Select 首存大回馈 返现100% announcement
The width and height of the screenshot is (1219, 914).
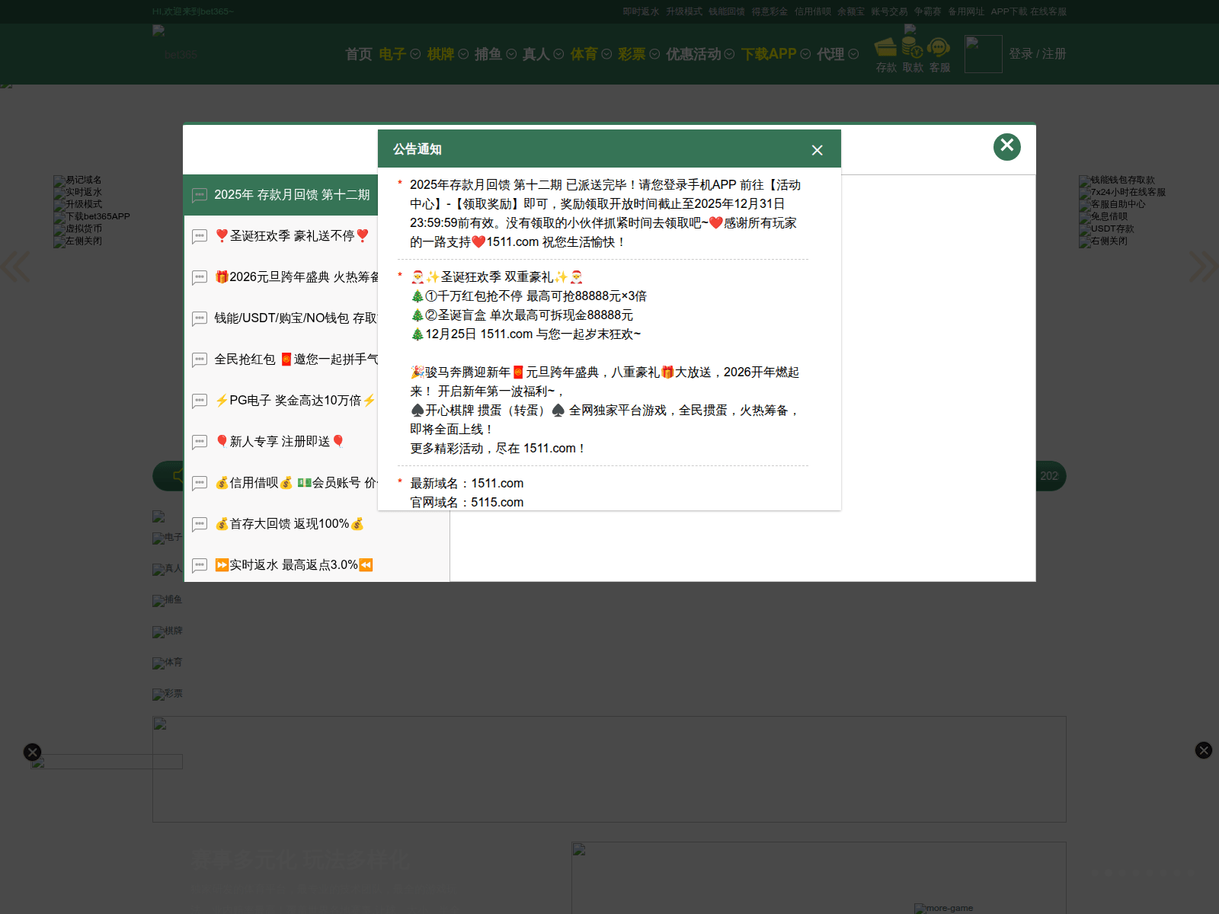coord(316,524)
